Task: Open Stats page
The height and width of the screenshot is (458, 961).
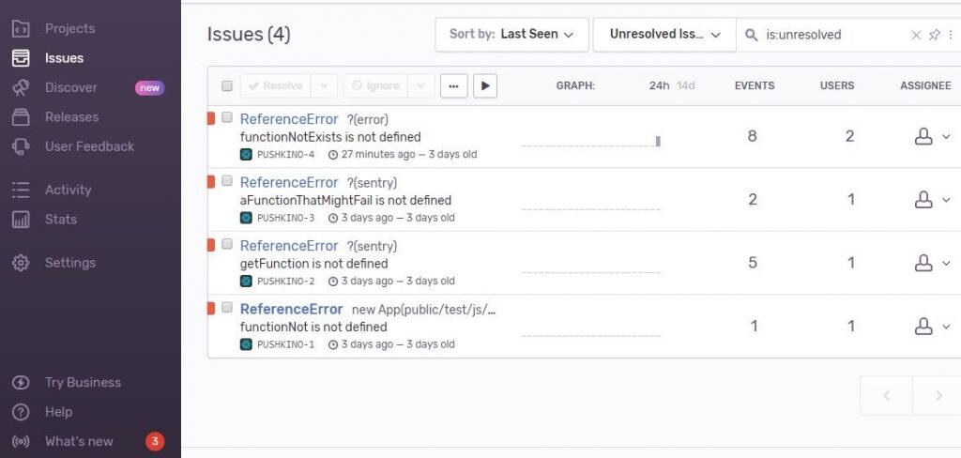Action: click(61, 219)
